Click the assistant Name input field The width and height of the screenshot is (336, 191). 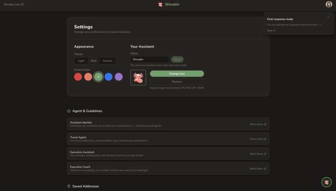point(150,59)
